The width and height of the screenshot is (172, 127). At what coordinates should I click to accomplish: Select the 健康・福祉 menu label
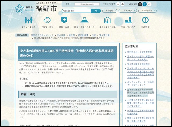(64, 27)
